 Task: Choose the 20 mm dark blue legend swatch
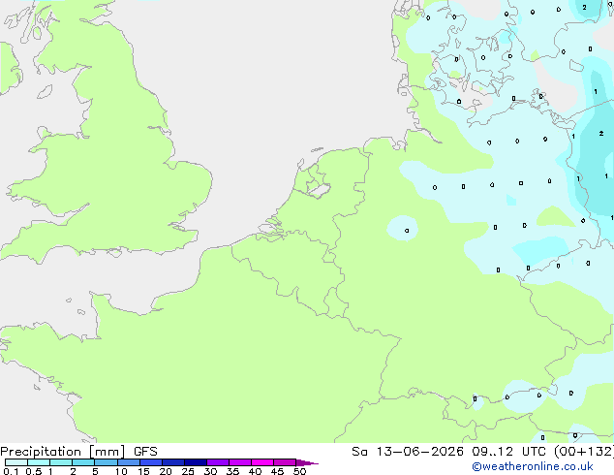(173, 462)
